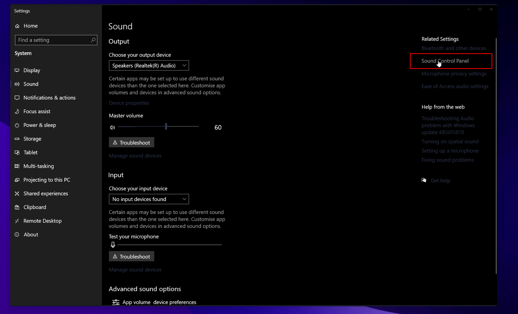The image size is (518, 314).
Task: Click the search magnifier in Find a setting
Action: [x=93, y=40]
